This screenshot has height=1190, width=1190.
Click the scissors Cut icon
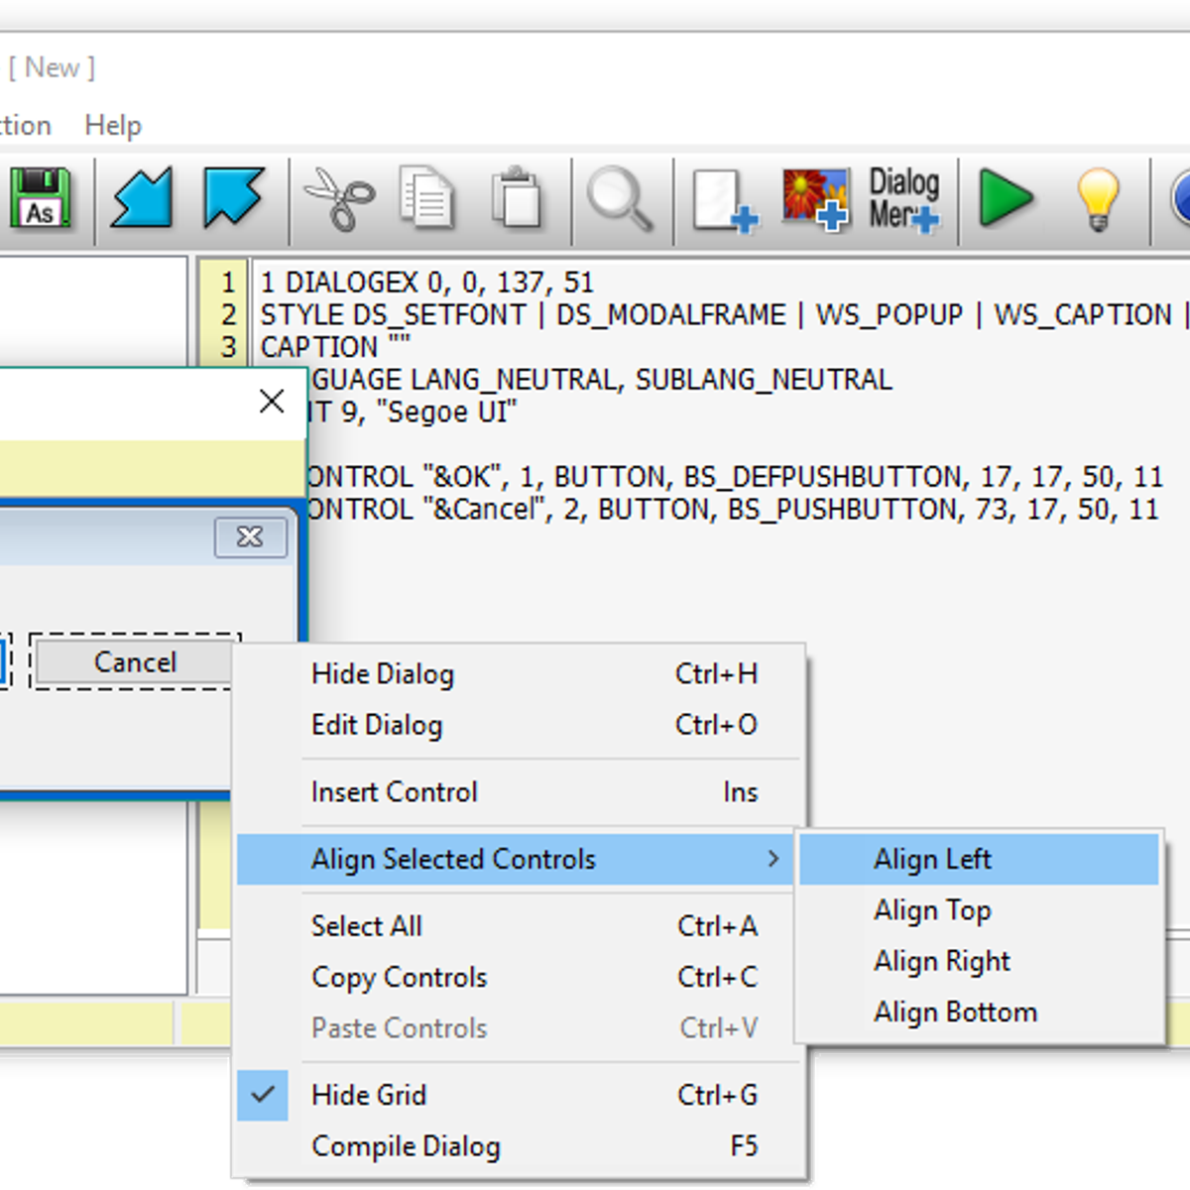coord(338,199)
